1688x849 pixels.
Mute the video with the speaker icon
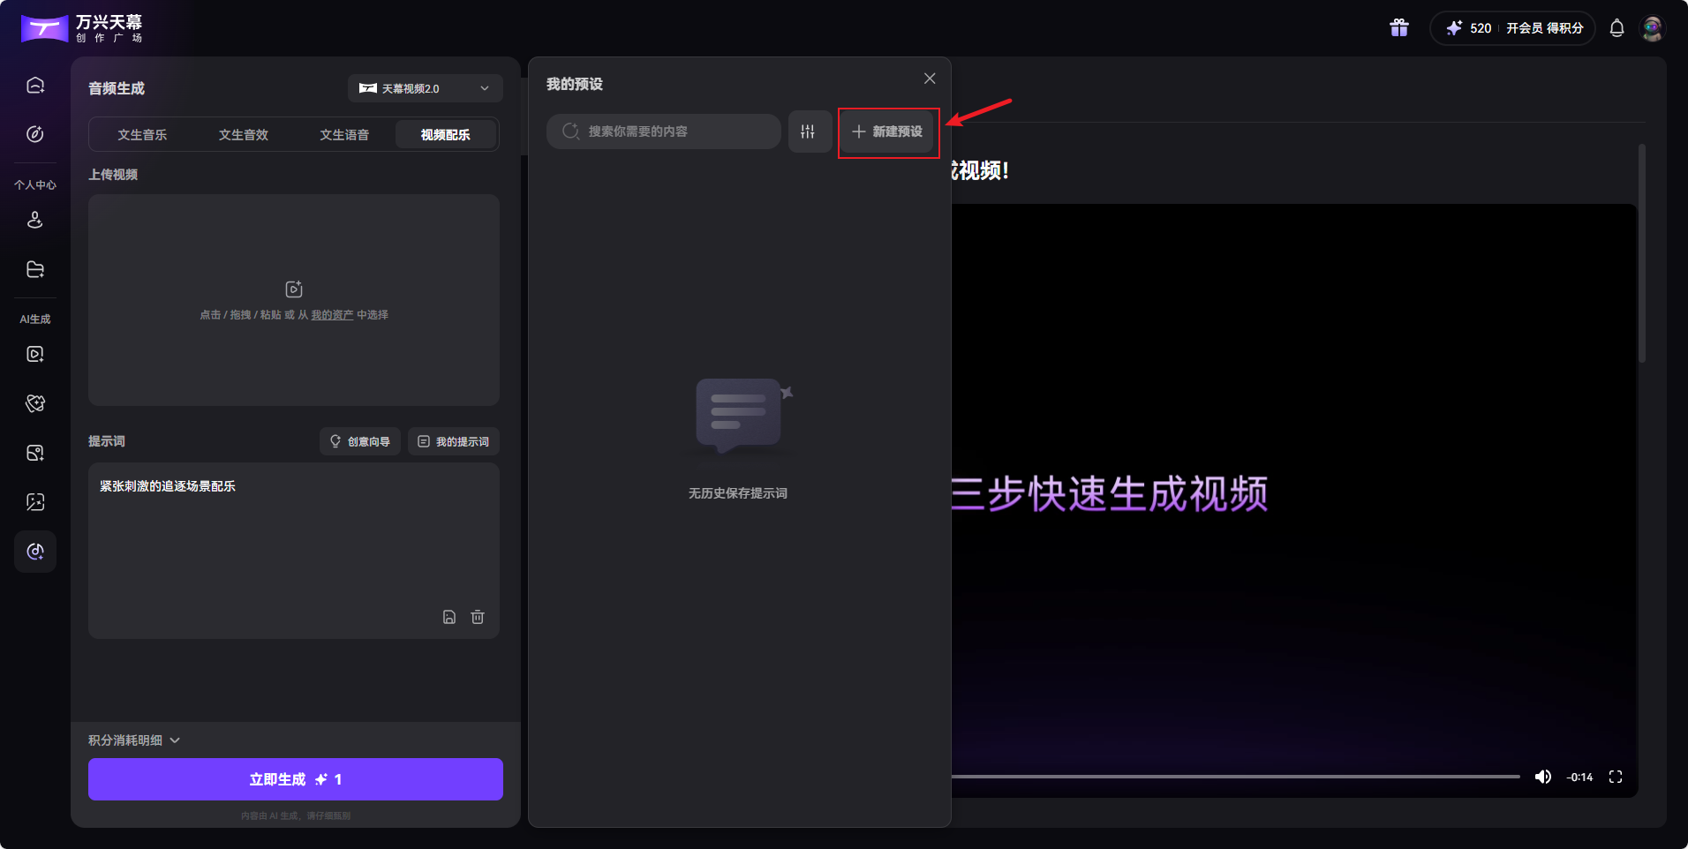pos(1544,777)
